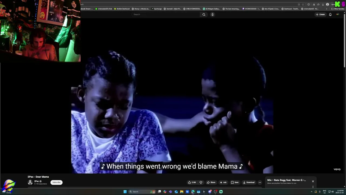Subscribe to the 2Pac channel
The image size is (346, 195).
click(56, 182)
